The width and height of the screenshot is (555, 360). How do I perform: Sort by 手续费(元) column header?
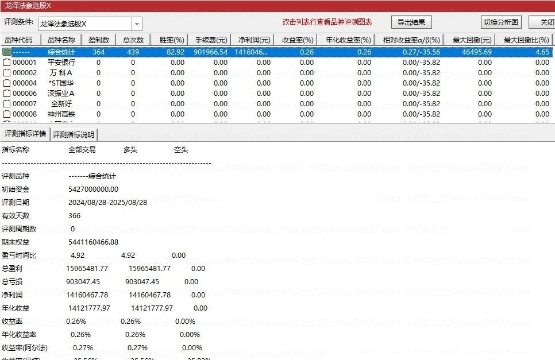tap(209, 40)
